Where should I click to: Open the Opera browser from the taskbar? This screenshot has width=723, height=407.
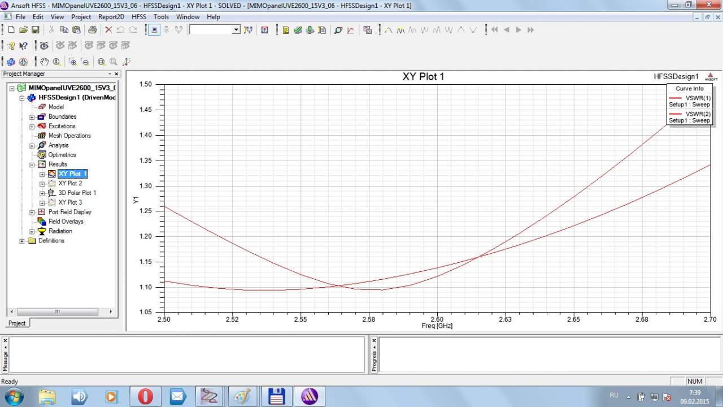(x=145, y=396)
